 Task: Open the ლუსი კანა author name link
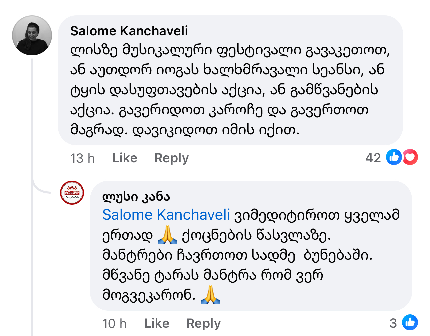pos(136,197)
